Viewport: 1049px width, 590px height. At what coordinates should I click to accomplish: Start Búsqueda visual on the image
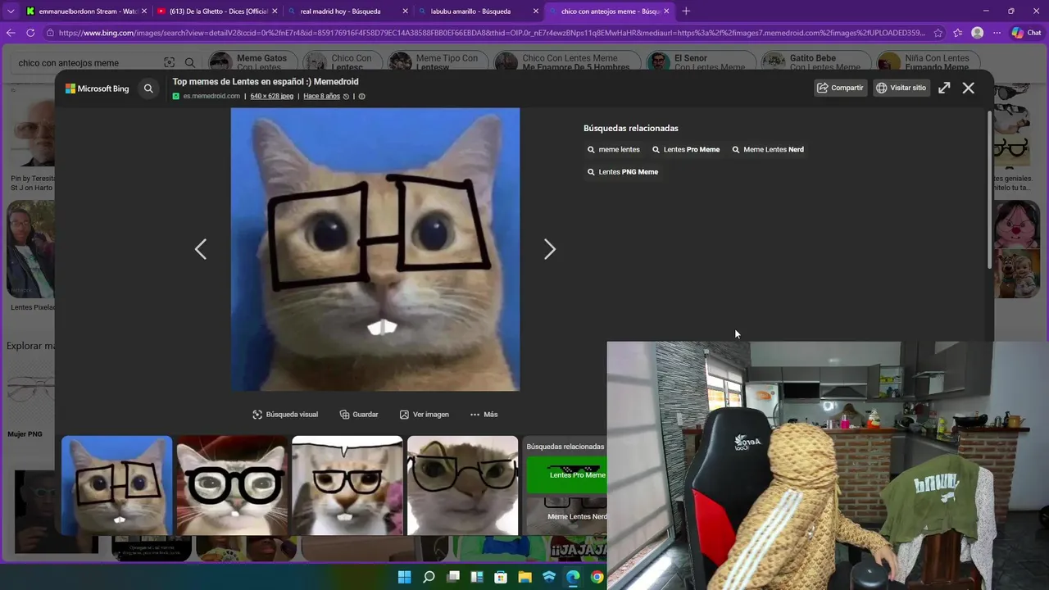pyautogui.click(x=285, y=415)
